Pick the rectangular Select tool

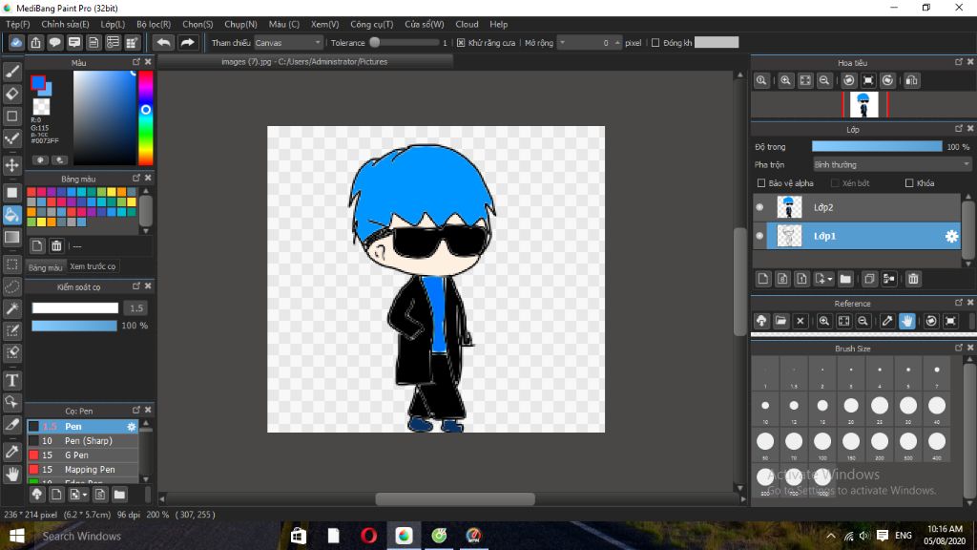(x=11, y=264)
